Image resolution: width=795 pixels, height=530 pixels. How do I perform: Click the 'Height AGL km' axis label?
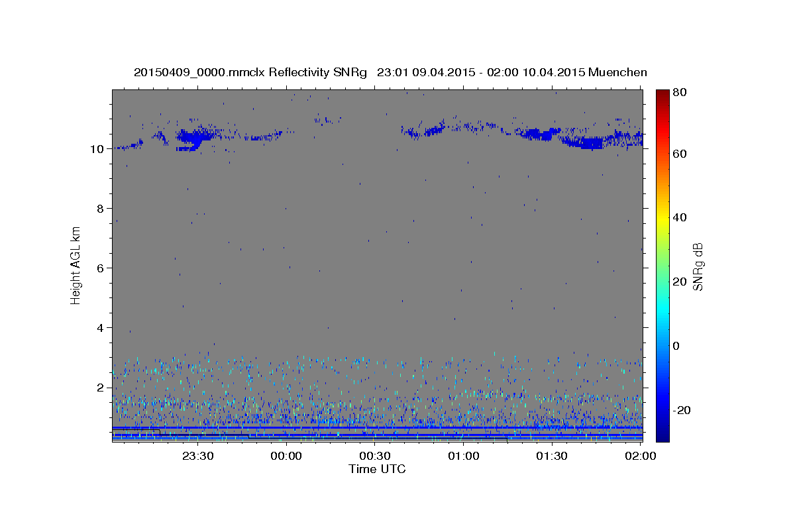[x=76, y=265]
